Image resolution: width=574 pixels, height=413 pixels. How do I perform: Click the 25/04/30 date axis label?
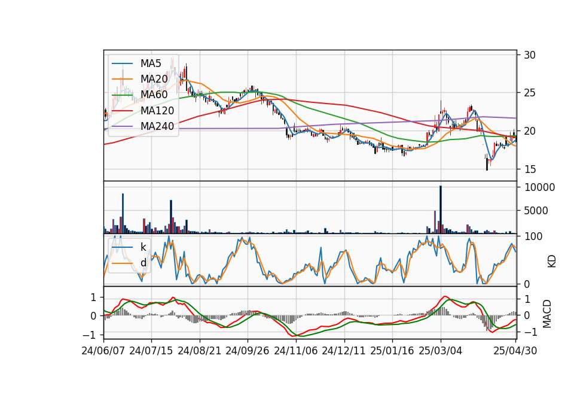(x=515, y=351)
